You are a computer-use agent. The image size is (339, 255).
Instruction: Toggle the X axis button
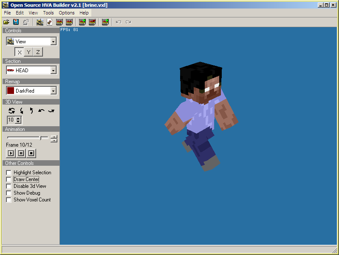pos(20,52)
